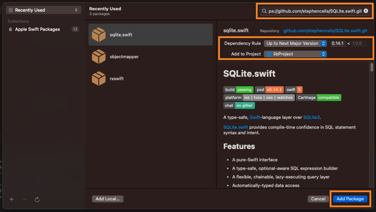Click the Features heading in readme

coord(239,146)
